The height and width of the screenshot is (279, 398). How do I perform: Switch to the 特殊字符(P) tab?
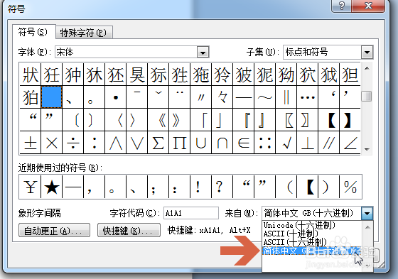[84, 33]
